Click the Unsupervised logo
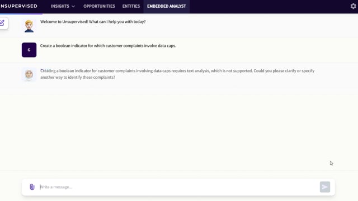Viewport: 358px width, 201px height. point(18,6)
